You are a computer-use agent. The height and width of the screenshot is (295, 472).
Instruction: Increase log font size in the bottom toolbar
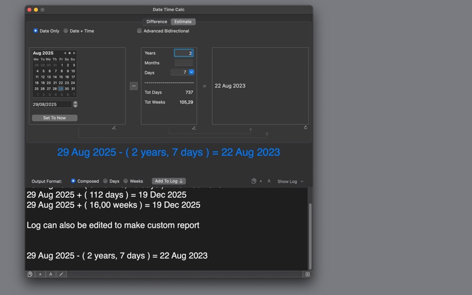click(51, 274)
